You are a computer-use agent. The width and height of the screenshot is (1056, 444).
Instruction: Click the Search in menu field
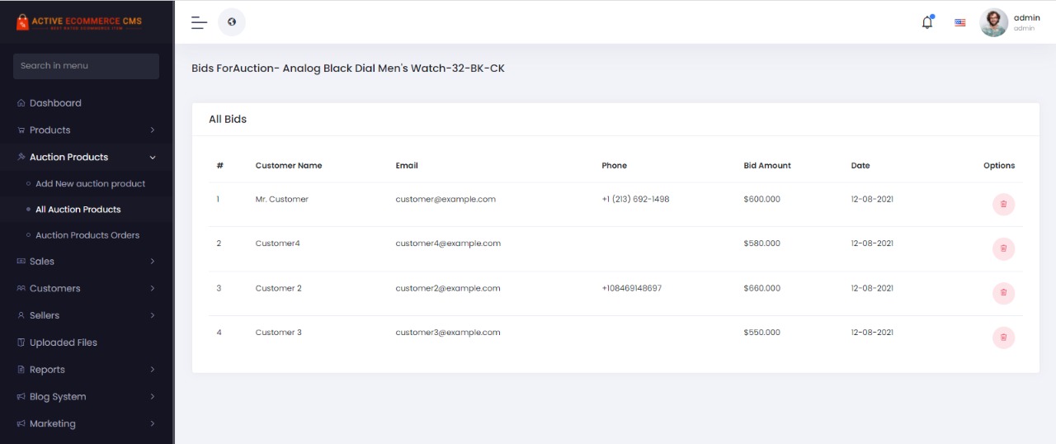click(x=86, y=66)
